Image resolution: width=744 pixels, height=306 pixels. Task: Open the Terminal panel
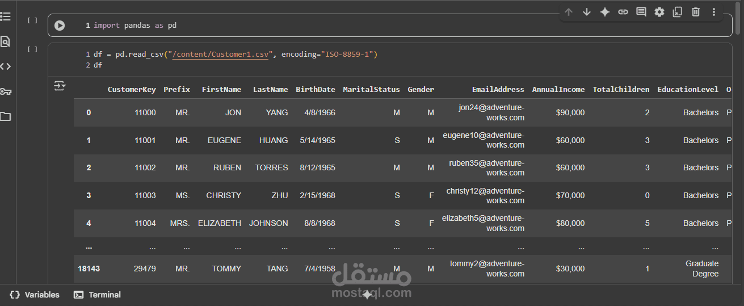[x=98, y=295]
